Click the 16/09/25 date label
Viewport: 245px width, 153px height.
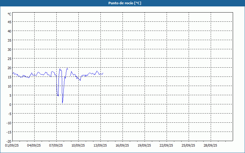(x=122, y=146)
